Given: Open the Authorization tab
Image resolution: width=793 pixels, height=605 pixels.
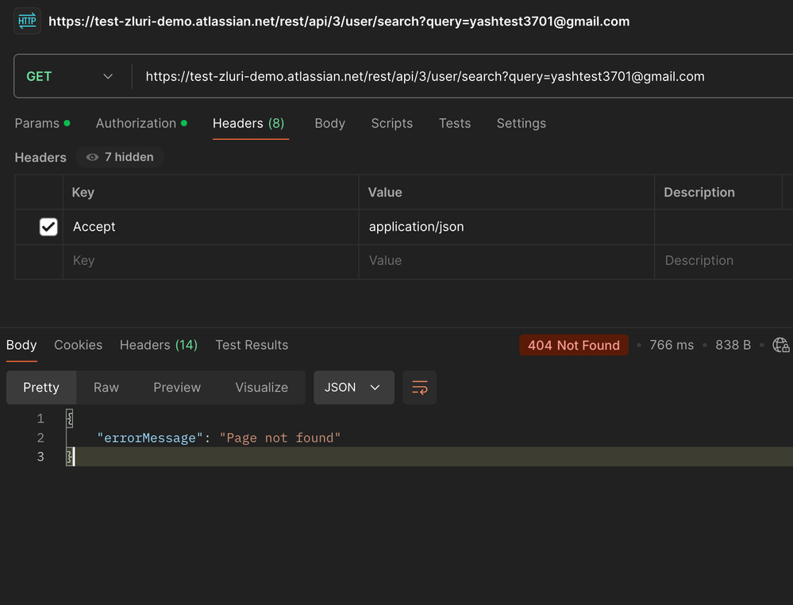Looking at the screenshot, I should click(x=136, y=124).
